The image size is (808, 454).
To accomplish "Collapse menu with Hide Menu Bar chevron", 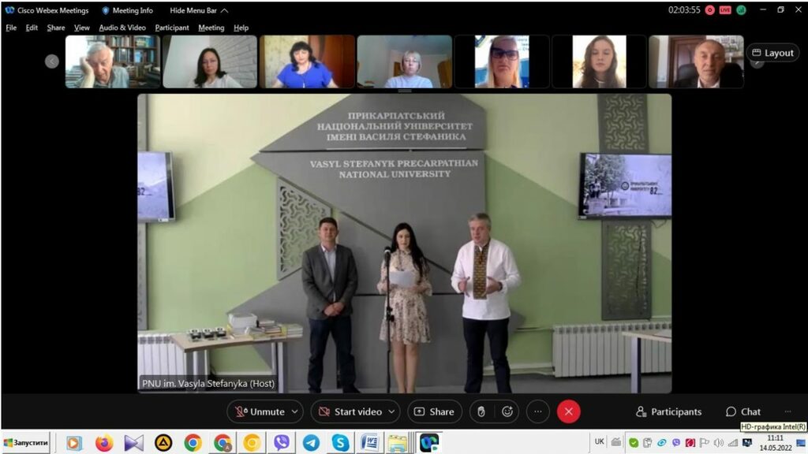I will click(225, 10).
